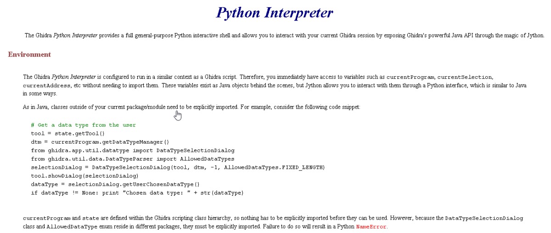Click "currentAddress" in the Environment paragraph
Screen dimensions: 551x233
point(45,86)
